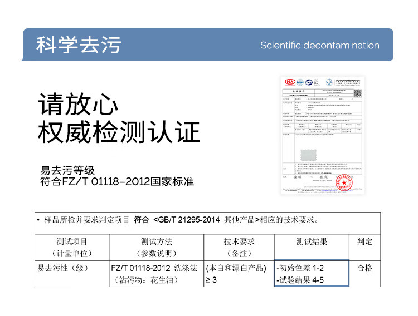Image resolution: width=418 pixels, height=316 pixels.
Task: Click the Scientific decontamination text
Action: (320, 45)
